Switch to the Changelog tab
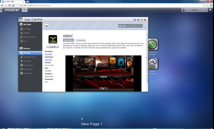This screenshot has width=214, height=129. point(81,40)
